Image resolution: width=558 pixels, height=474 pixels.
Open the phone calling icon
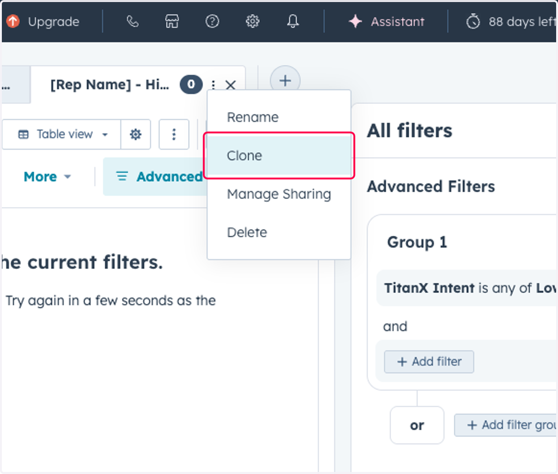(133, 21)
